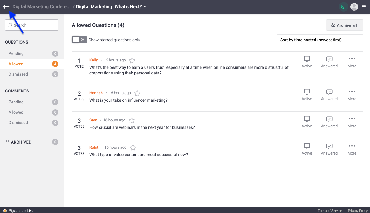The width and height of the screenshot is (370, 213).
Task: Click the Archive all button
Action: [344, 25]
